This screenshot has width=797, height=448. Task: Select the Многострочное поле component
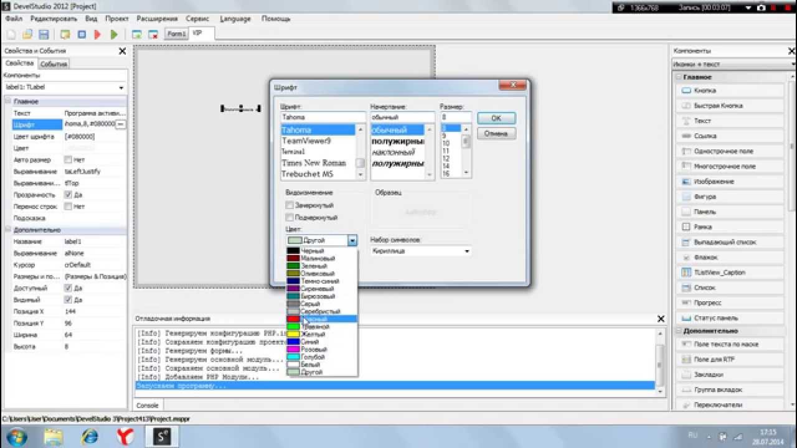tap(730, 166)
